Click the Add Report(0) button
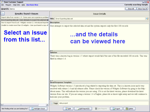 coord(83,109)
